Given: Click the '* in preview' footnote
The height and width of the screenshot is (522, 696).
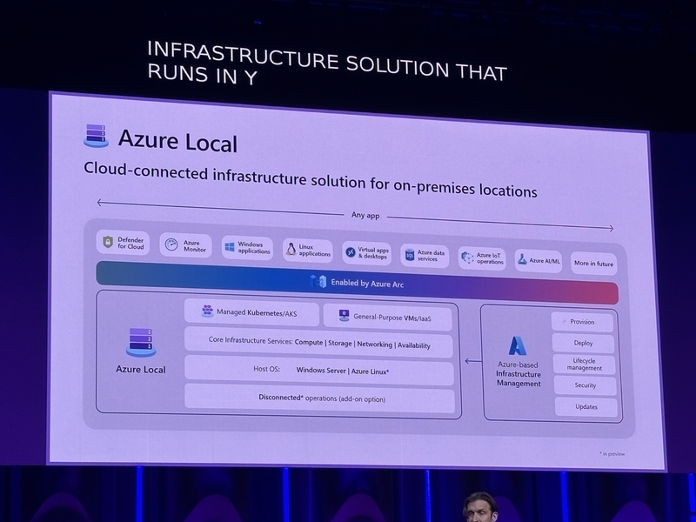Looking at the screenshot, I should coord(612,453).
